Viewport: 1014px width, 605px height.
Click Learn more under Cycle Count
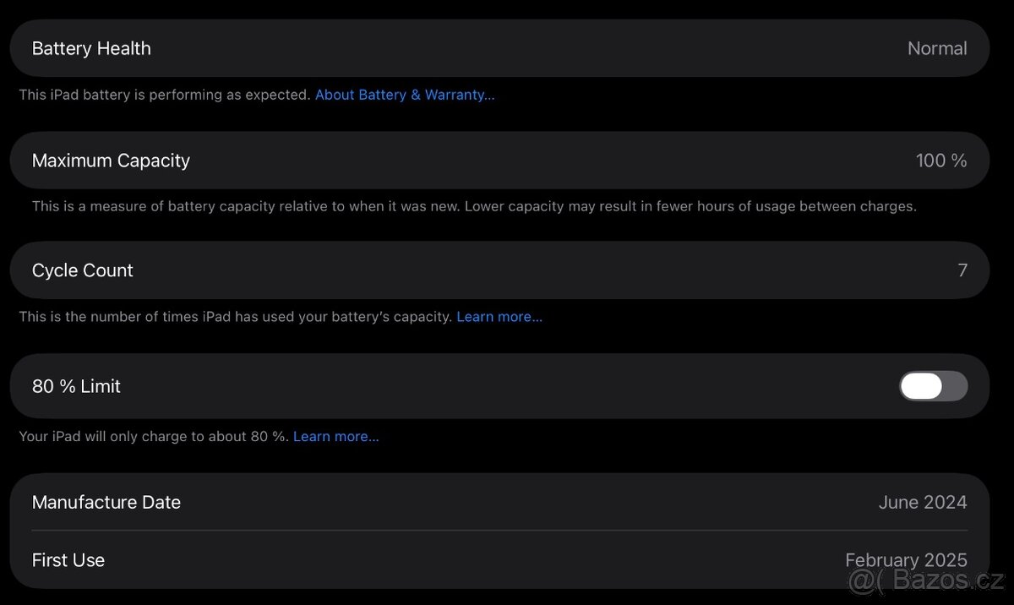pos(499,317)
